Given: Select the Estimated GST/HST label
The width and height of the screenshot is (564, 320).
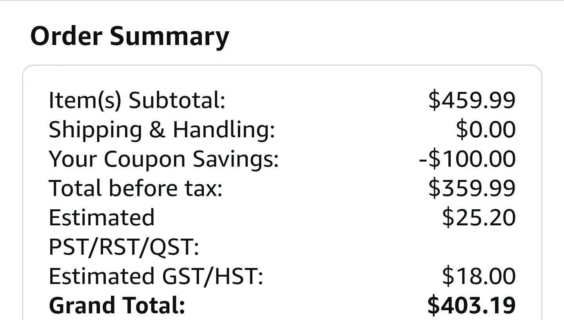Looking at the screenshot, I should pyautogui.click(x=156, y=276).
